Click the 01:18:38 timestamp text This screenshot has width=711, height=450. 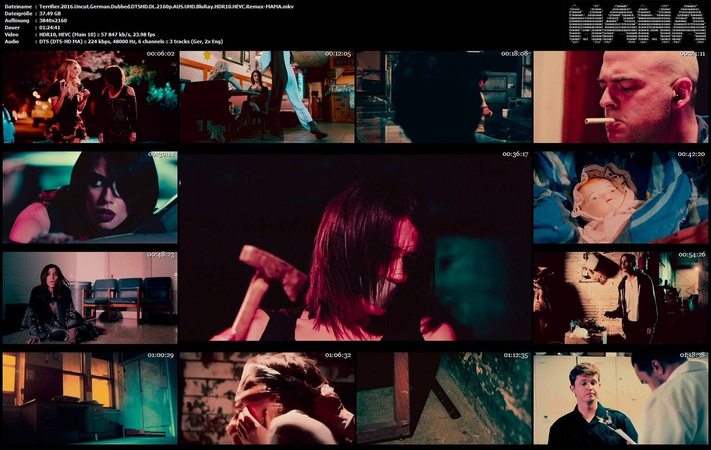[692, 355]
